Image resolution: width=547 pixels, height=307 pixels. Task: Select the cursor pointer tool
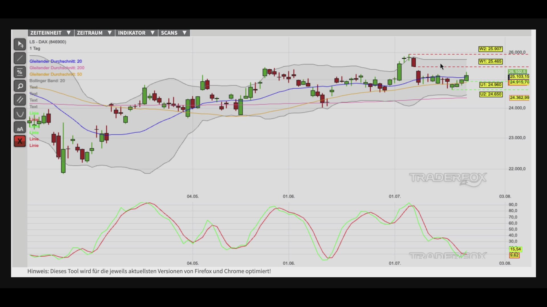coord(20,44)
